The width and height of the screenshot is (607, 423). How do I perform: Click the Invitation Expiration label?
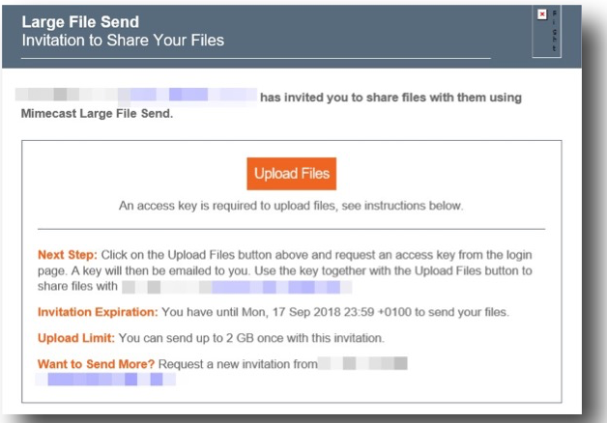point(96,312)
